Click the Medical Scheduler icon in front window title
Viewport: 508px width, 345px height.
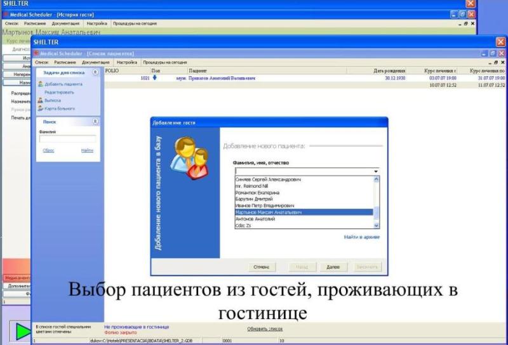pyautogui.click(x=36, y=53)
